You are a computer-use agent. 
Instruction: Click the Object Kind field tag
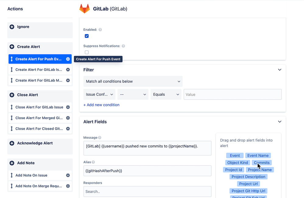tap(238, 163)
